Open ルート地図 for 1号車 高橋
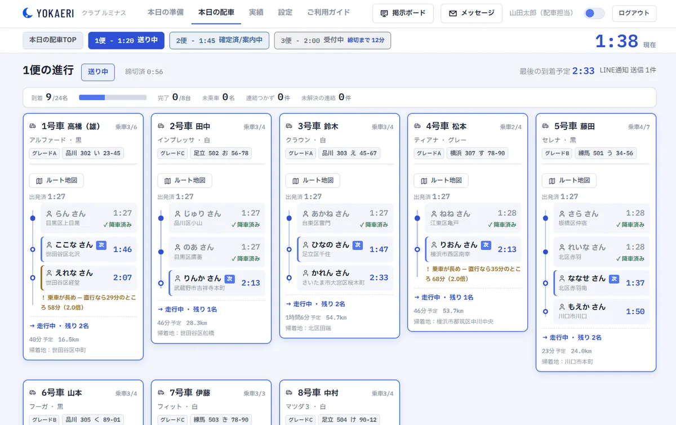This screenshot has width=676, height=425. tap(56, 181)
